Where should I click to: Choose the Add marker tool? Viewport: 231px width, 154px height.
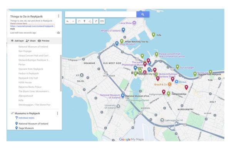(84, 22)
